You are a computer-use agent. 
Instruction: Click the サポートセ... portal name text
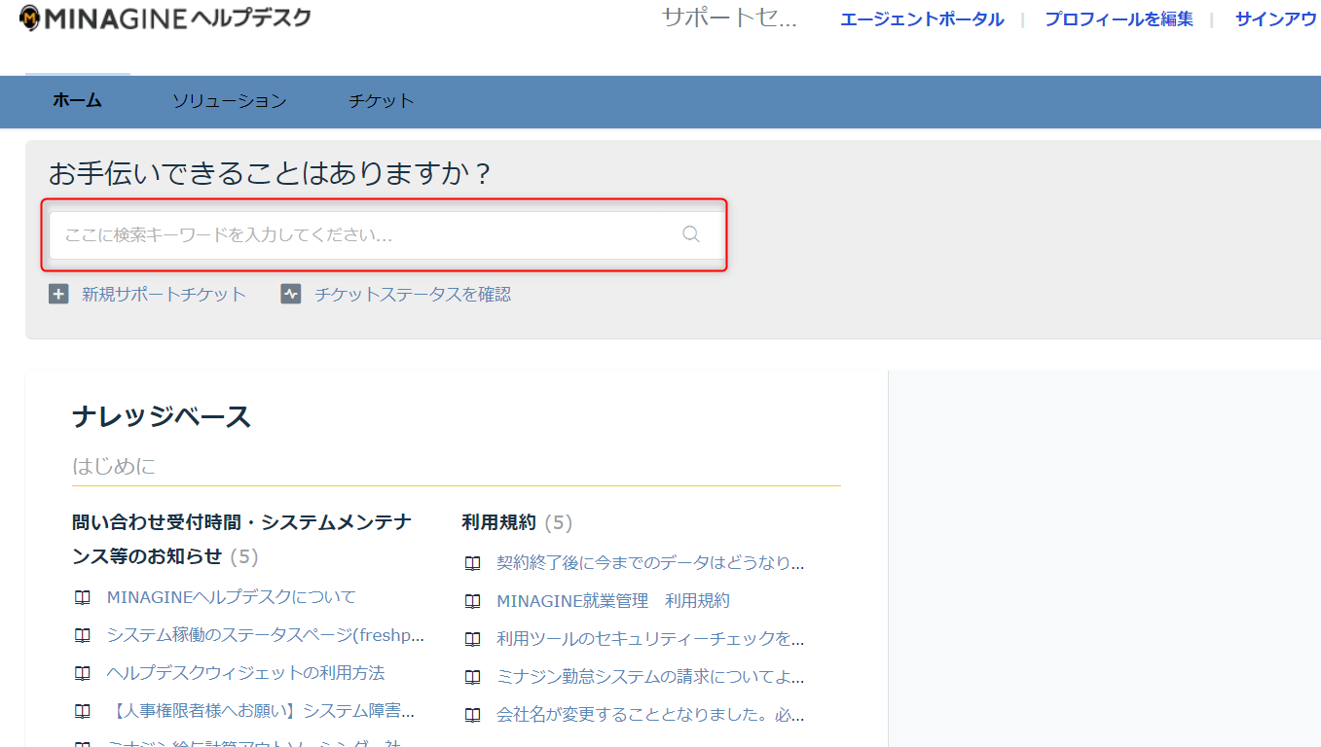click(x=729, y=18)
